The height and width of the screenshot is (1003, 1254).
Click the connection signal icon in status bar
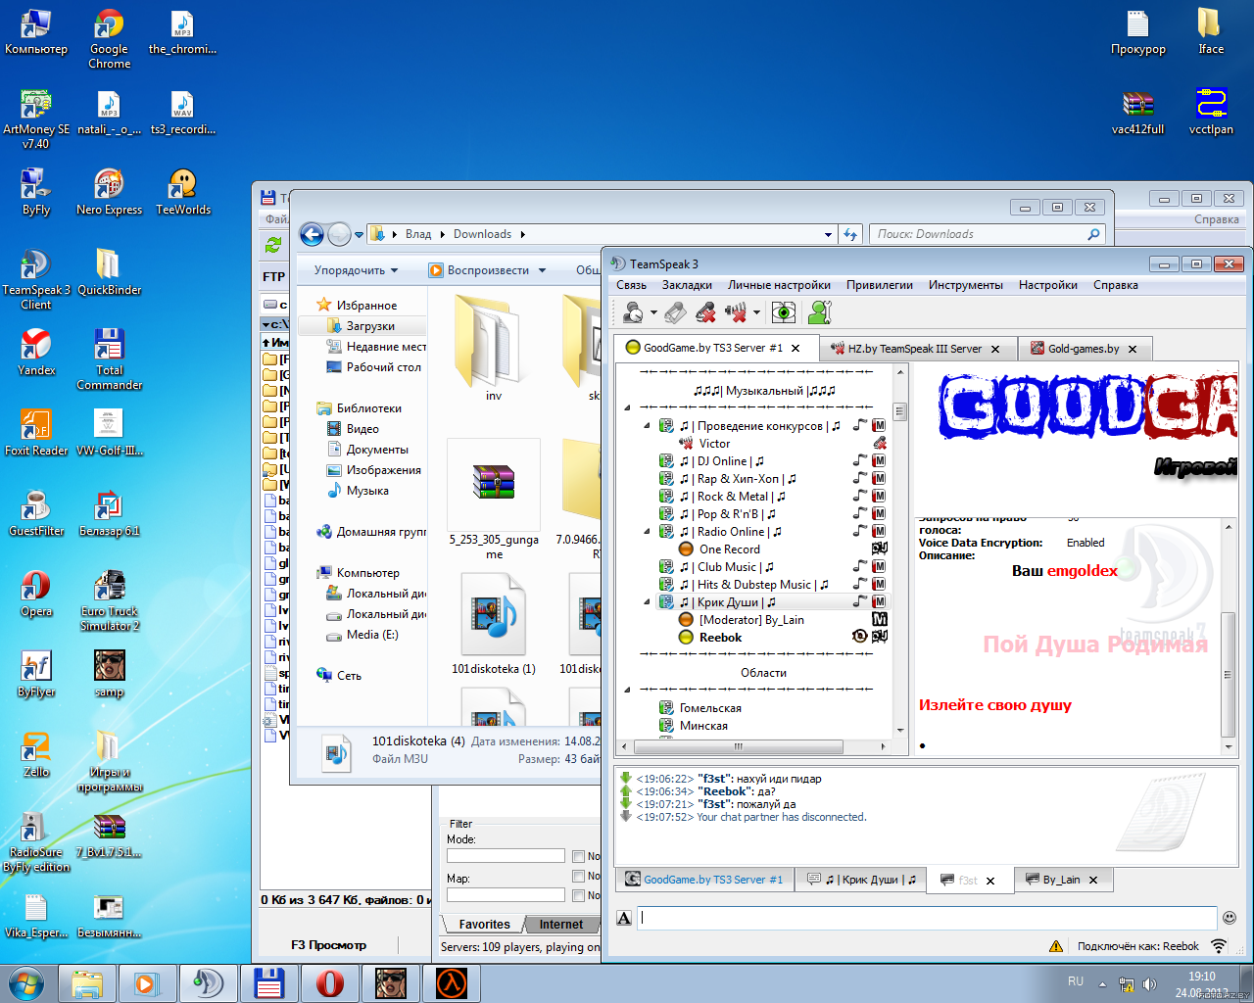pyautogui.click(x=1219, y=946)
